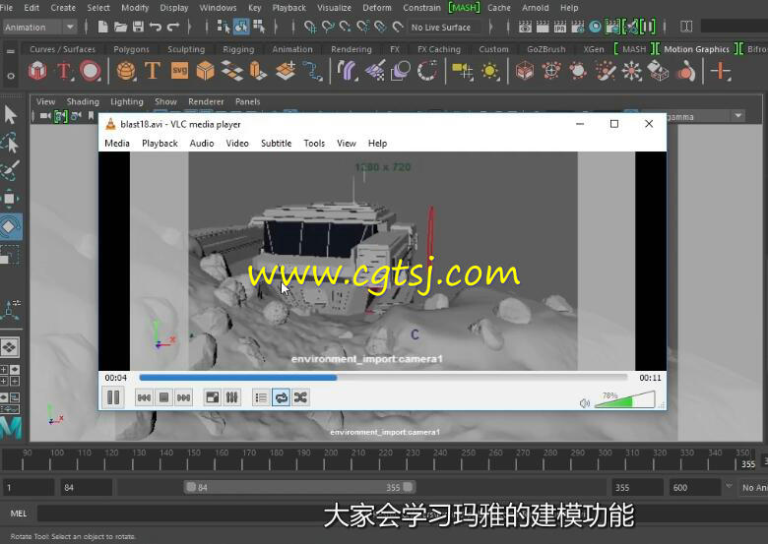Toggle the VLC total time 00:11
This screenshot has height=544, width=768.
tap(650, 378)
